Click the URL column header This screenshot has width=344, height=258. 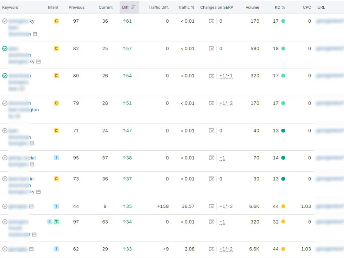(321, 7)
